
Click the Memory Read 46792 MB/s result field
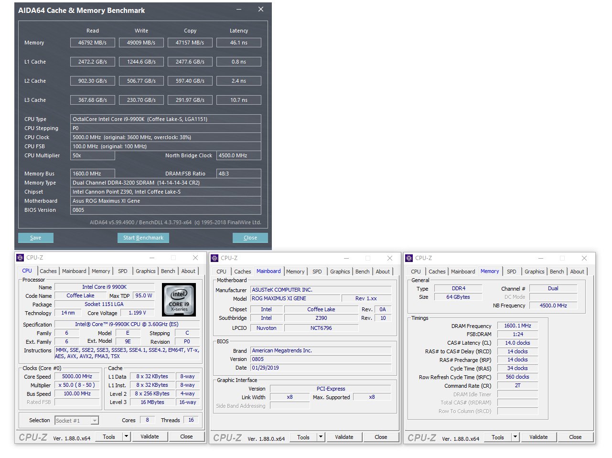pos(93,43)
